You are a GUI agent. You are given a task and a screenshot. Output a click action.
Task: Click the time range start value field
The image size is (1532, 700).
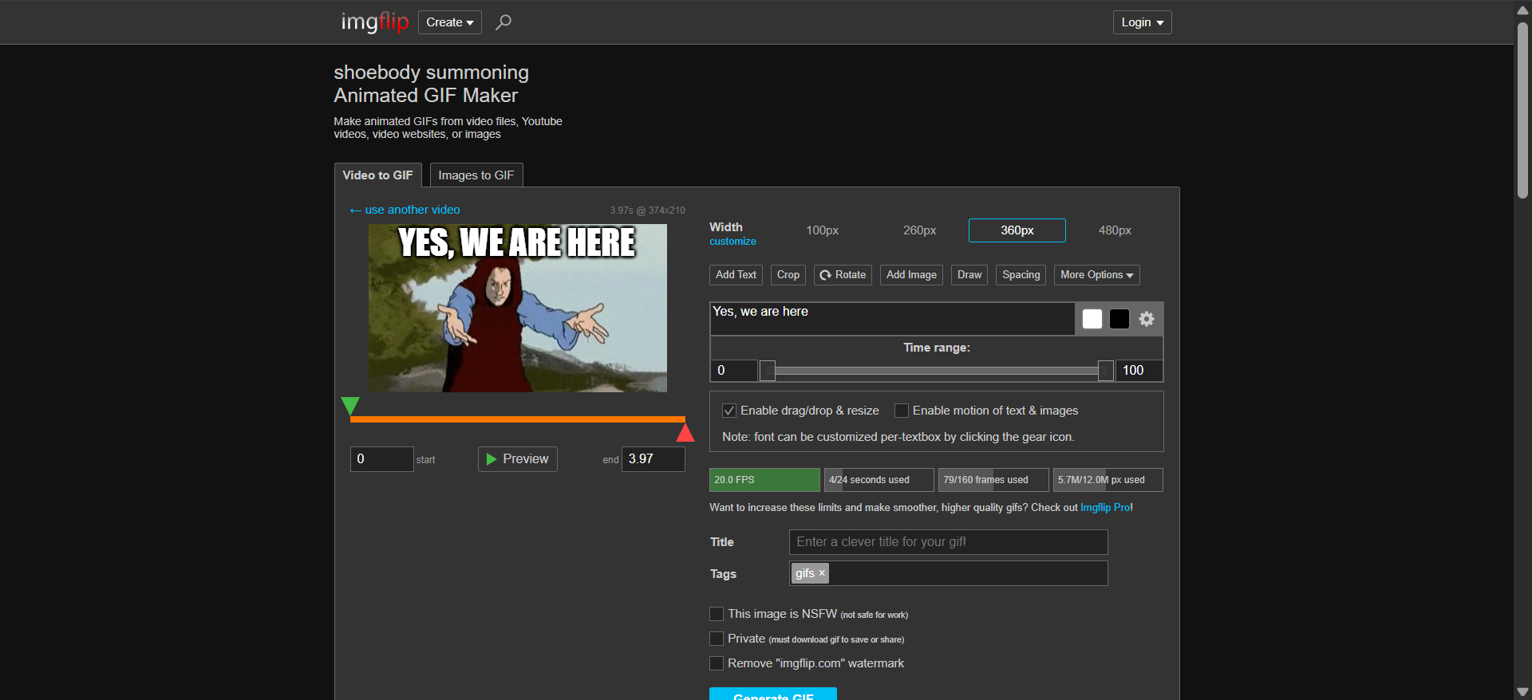pos(733,371)
